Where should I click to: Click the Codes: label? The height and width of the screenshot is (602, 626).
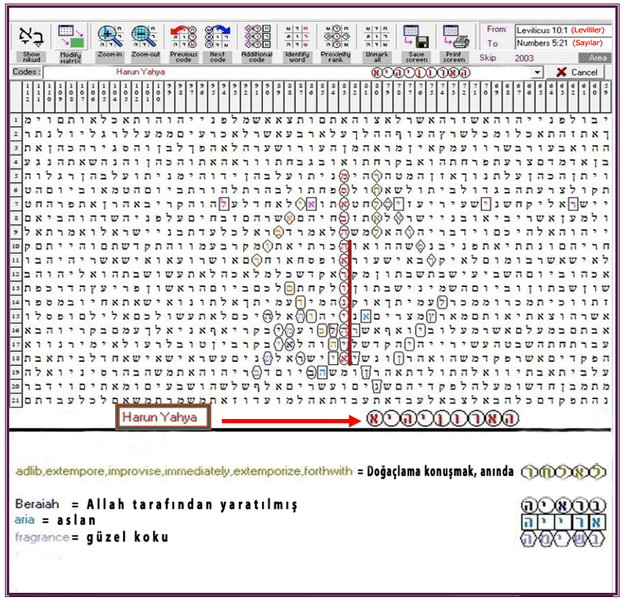[x=26, y=72]
